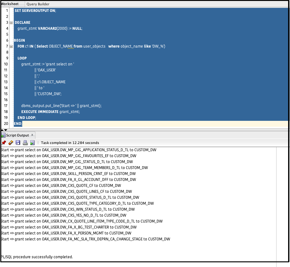
Task: Collapse the FOR c1 loop fold marker
Action: [11, 46]
